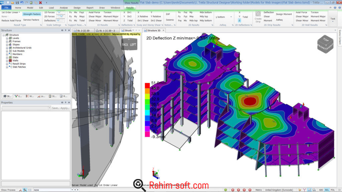
Task: Select Slab Patches in Structure tree
Action: 19,67
